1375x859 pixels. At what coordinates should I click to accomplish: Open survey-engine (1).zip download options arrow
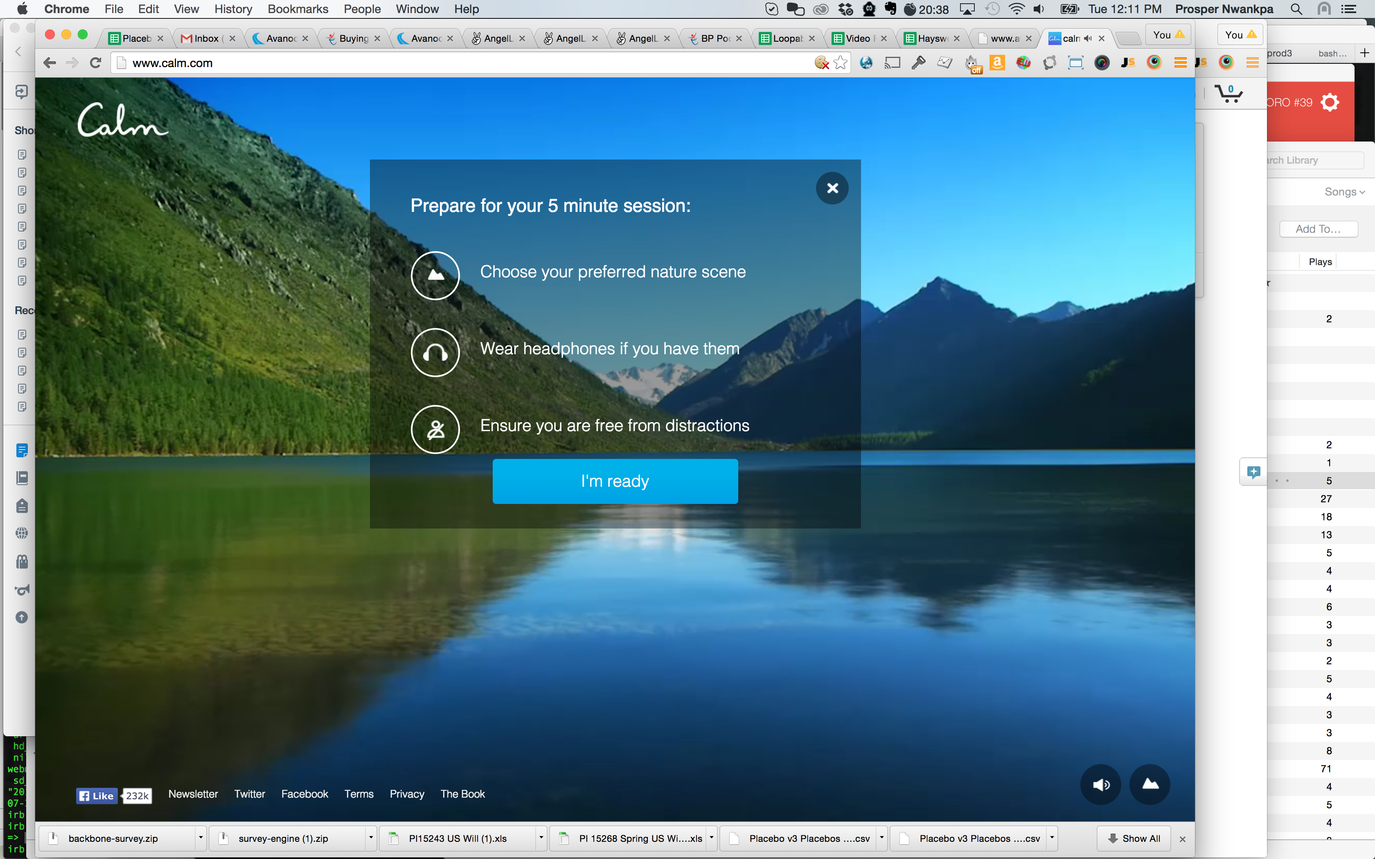[x=370, y=838]
